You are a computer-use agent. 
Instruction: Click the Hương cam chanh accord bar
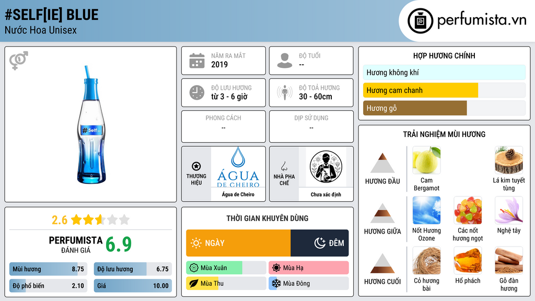[x=444, y=90]
